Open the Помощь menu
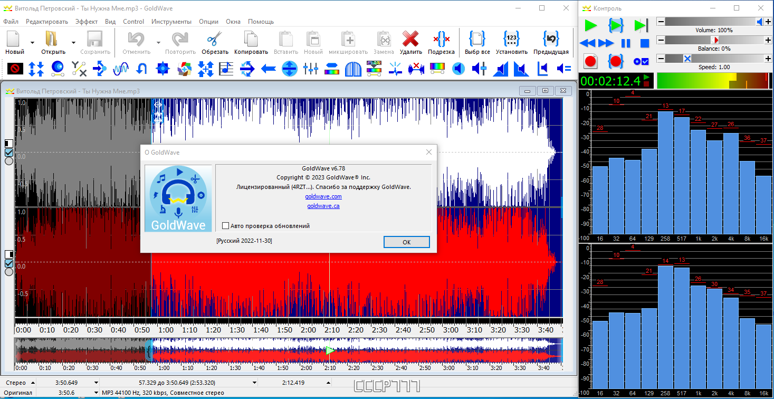The height and width of the screenshot is (399, 774). tap(261, 22)
